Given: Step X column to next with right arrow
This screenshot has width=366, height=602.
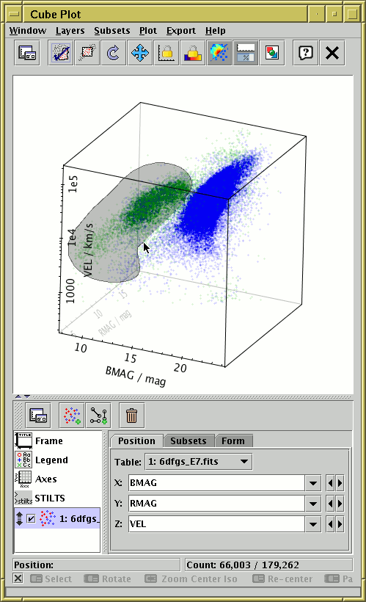Looking at the screenshot, I should tap(340, 483).
